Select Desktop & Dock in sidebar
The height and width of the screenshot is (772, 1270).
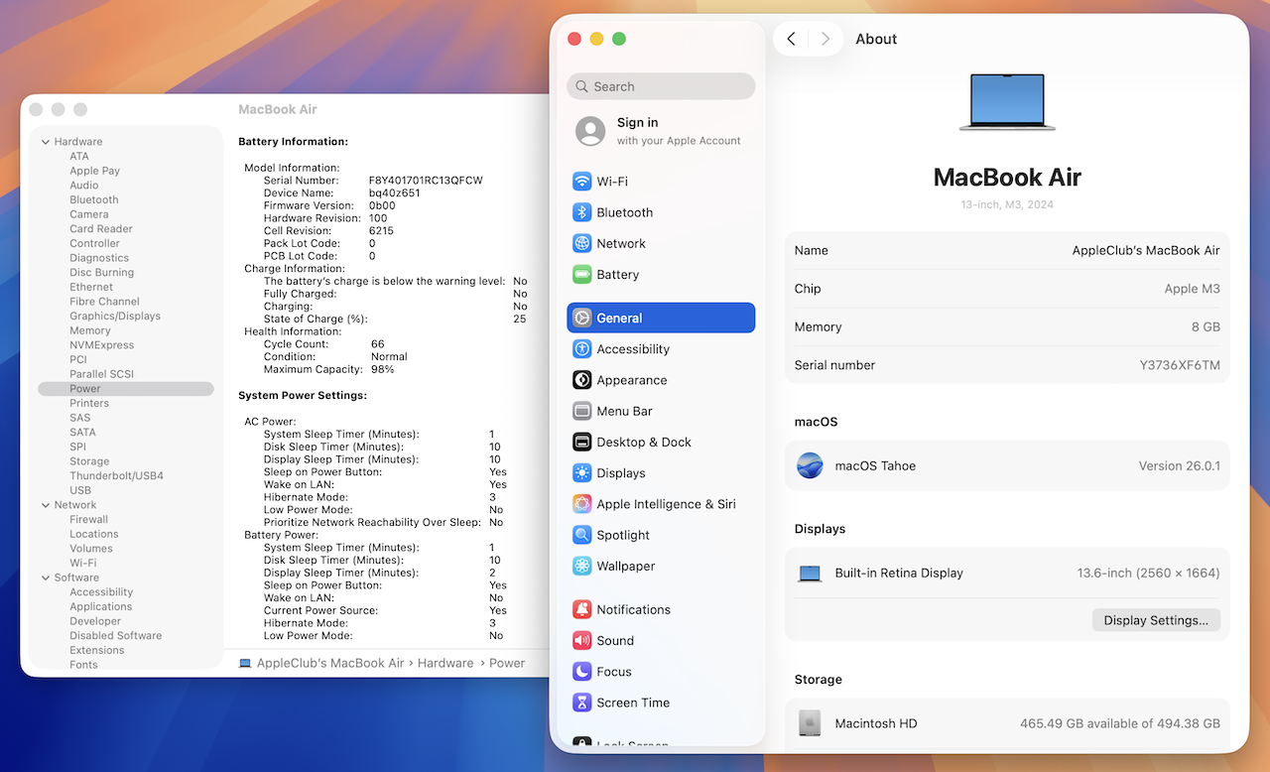coord(643,443)
